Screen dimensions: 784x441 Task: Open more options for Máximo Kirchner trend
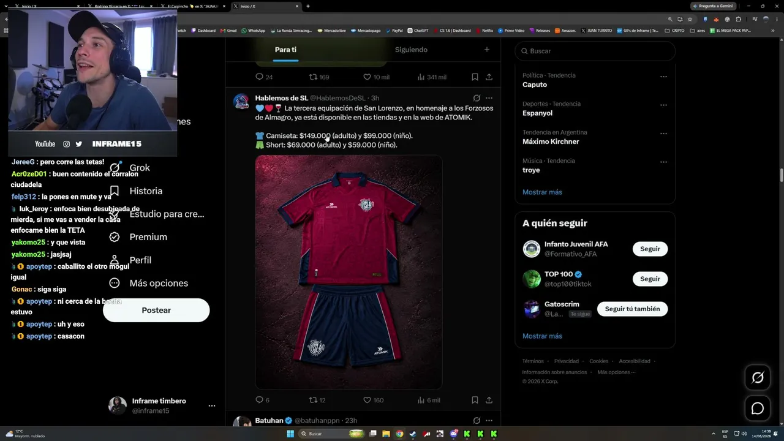coord(663,134)
